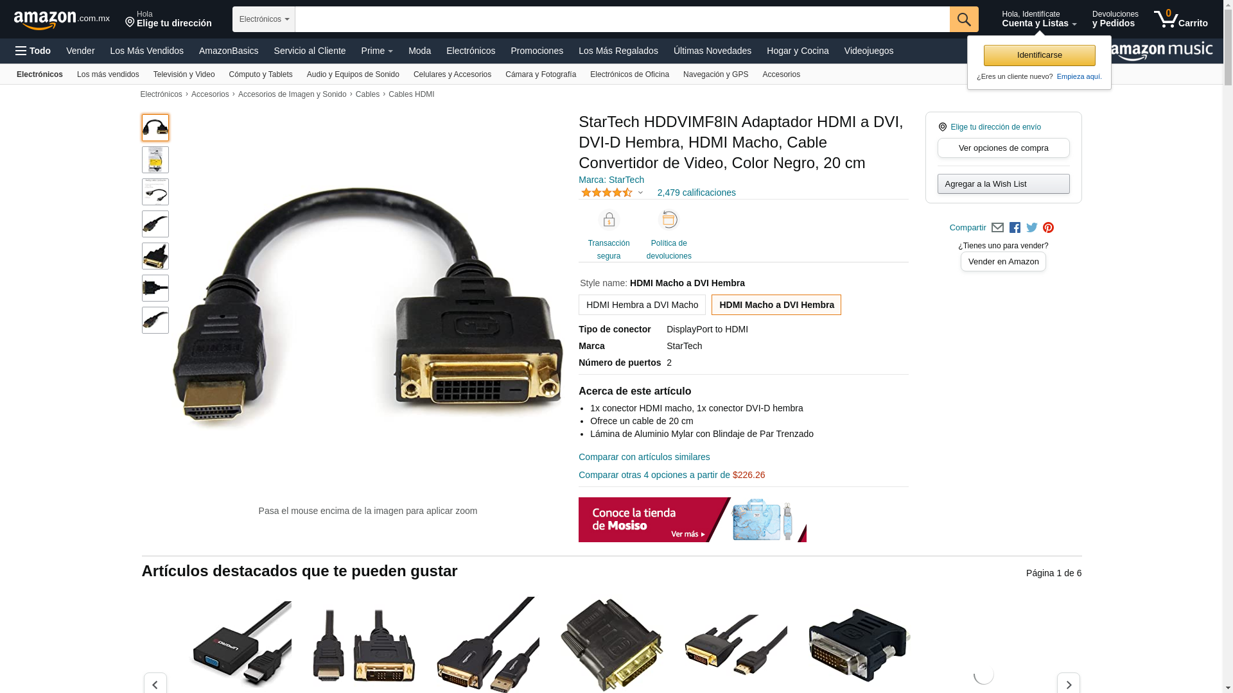Expand the Electrónicos search category dropdown
1233x693 pixels.
tap(264, 19)
